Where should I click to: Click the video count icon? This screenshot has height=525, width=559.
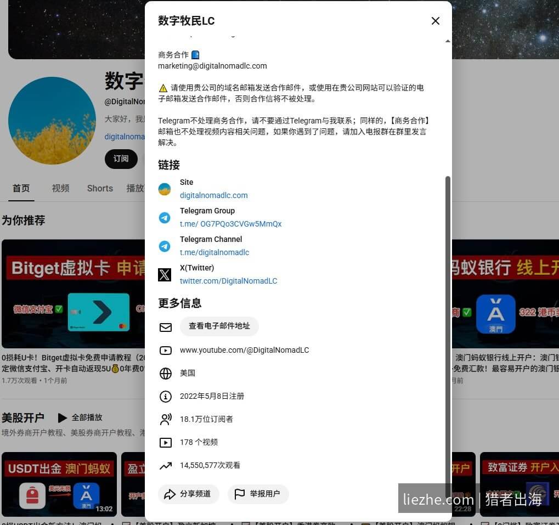pos(166,442)
